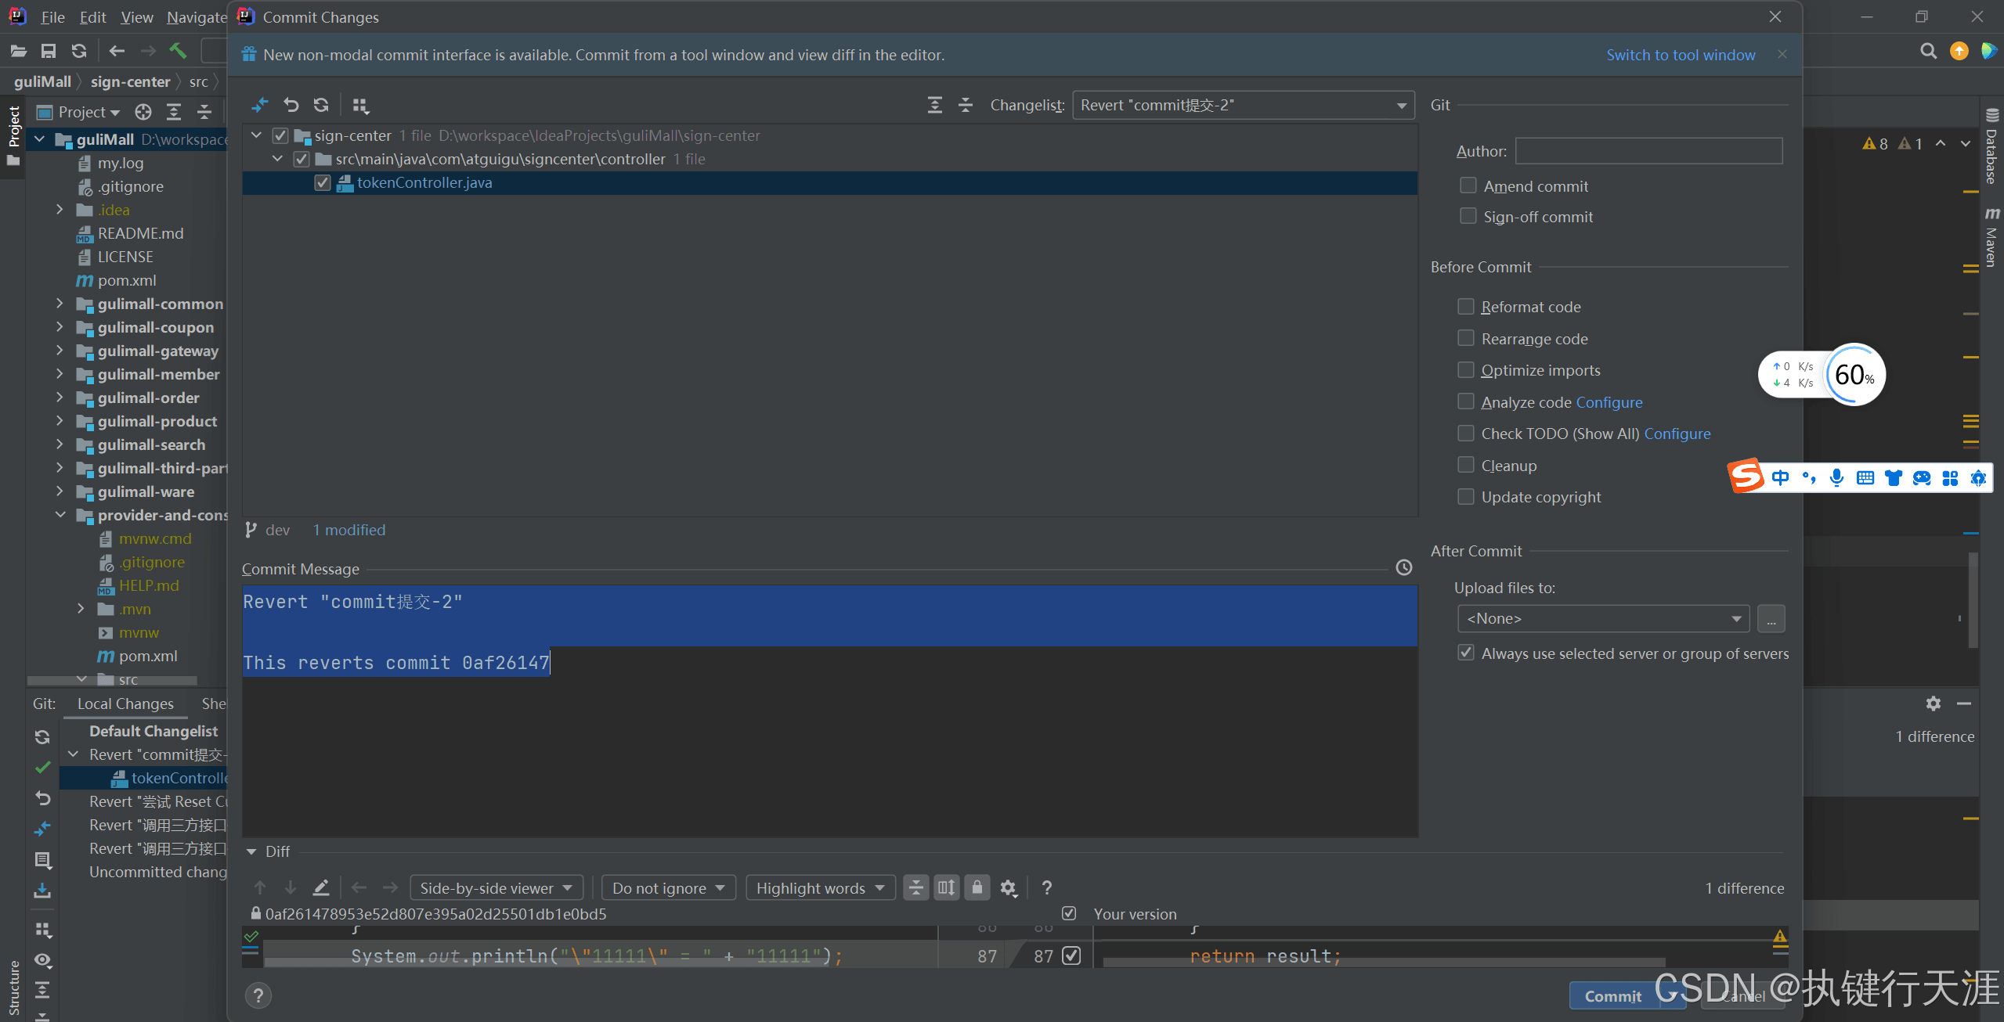Toggle line 87 include checkbox in Diff

click(x=1071, y=955)
